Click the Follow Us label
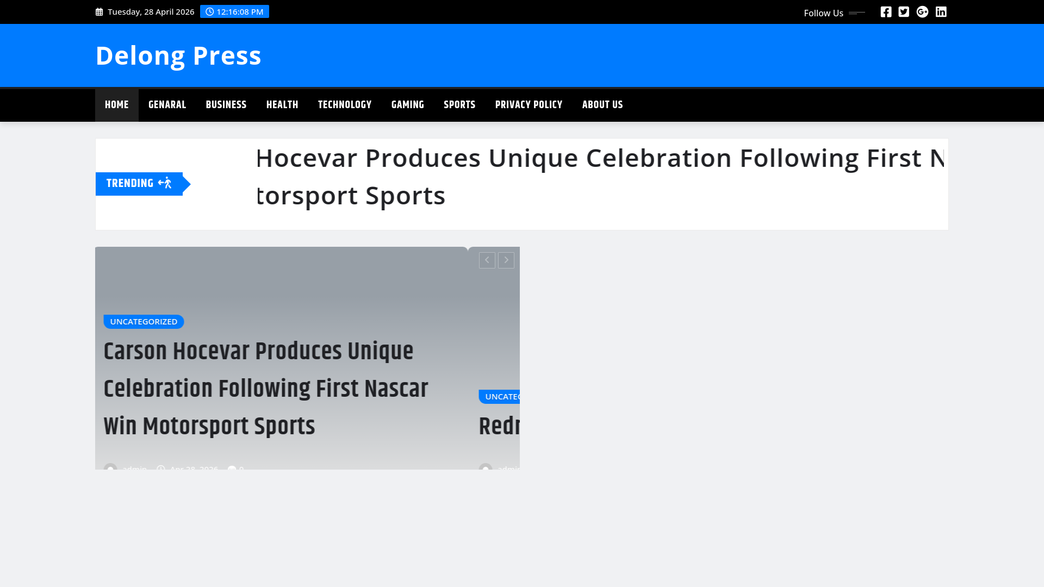Viewport: 1044px width, 587px height. pos(823,13)
